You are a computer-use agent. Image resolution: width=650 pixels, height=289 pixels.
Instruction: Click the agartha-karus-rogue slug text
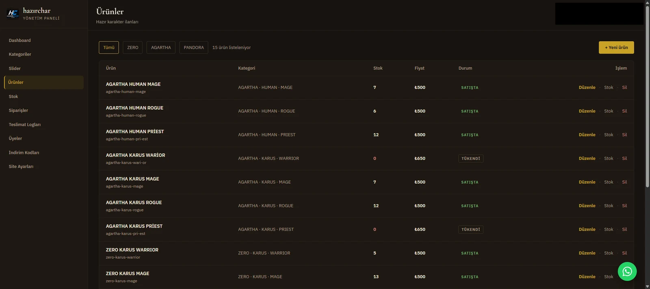click(125, 210)
